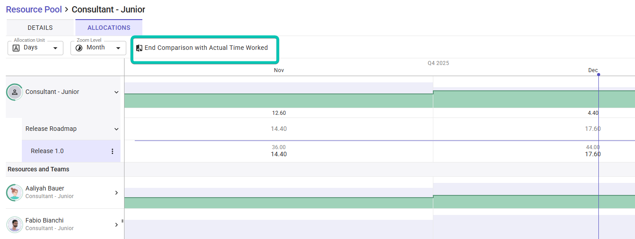The height and width of the screenshot is (239, 635).
Task: Go to Resource Pool breadcrumb link
Action: (x=34, y=9)
